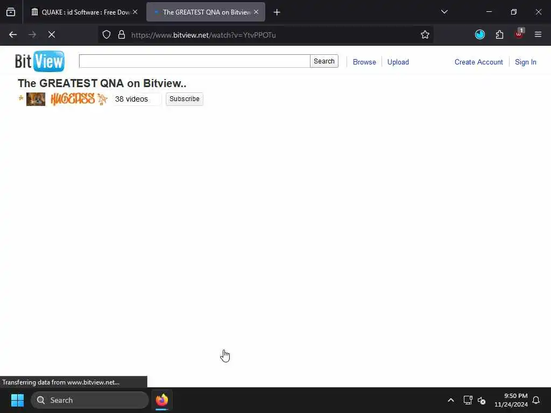Open the clock showing 9:50 PM
Viewport: 551px width, 413px height.
coord(511,400)
